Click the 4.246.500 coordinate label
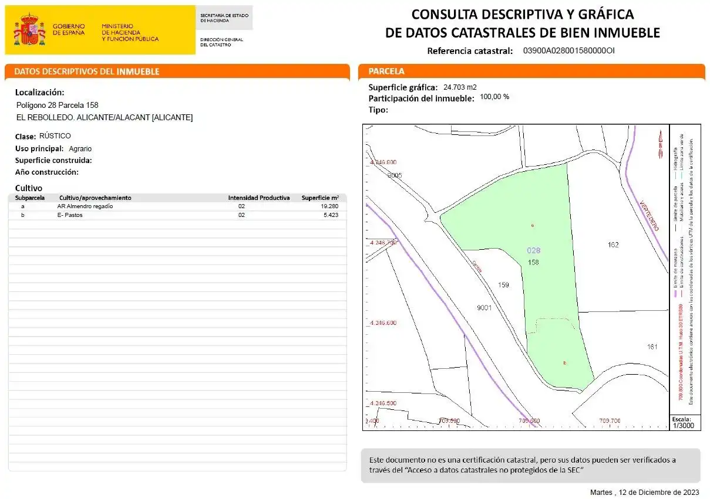Screen dimensions: 710x499 (384, 403)
